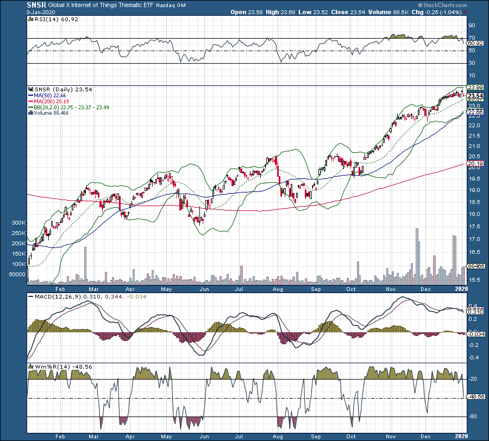This screenshot has width=489, height=441.
Task: Click the Apr month label below the Williams %R panel
Action: coord(130,437)
